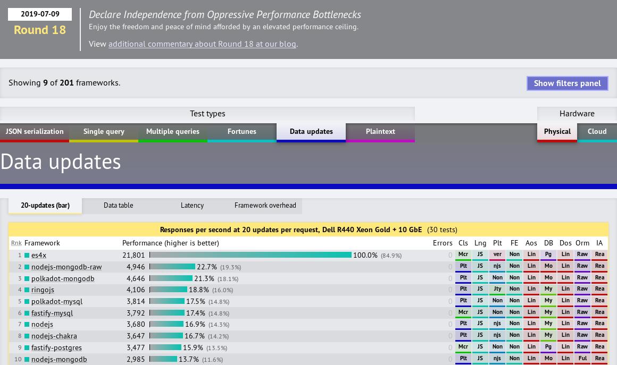Click the Rea tag in es4x row

599,254
